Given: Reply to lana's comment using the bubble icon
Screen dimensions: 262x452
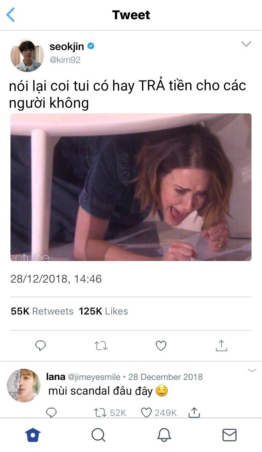Looking at the screenshot, I should 51,412.
